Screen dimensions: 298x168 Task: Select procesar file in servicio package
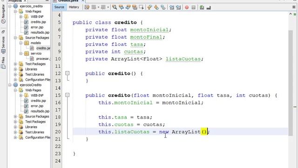43,59
